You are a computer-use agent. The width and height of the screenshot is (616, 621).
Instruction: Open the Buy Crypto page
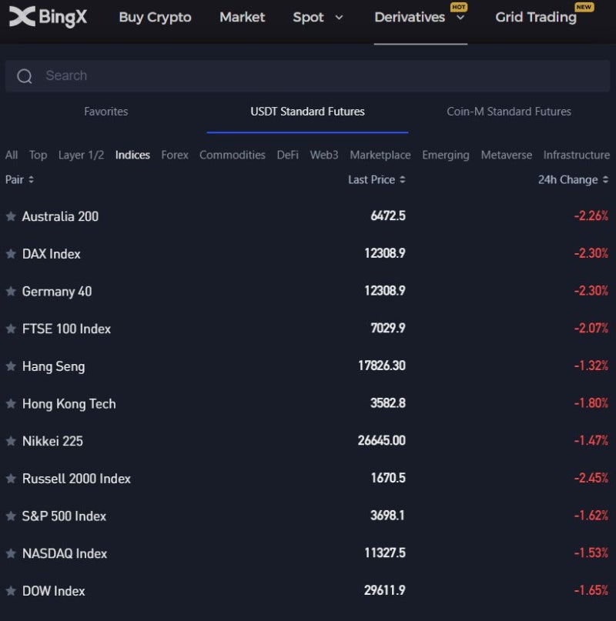click(x=155, y=17)
